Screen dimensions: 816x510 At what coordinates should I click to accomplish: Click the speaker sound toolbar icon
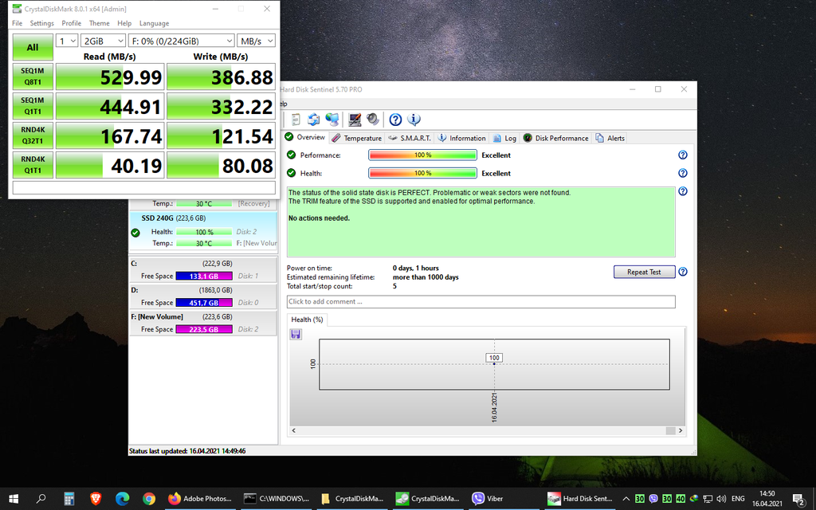pos(373,120)
